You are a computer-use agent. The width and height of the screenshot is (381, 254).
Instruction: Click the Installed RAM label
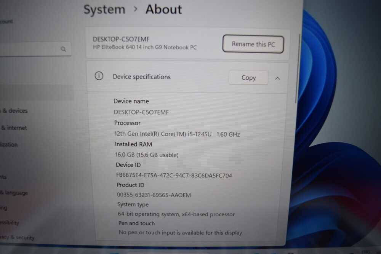click(x=133, y=144)
